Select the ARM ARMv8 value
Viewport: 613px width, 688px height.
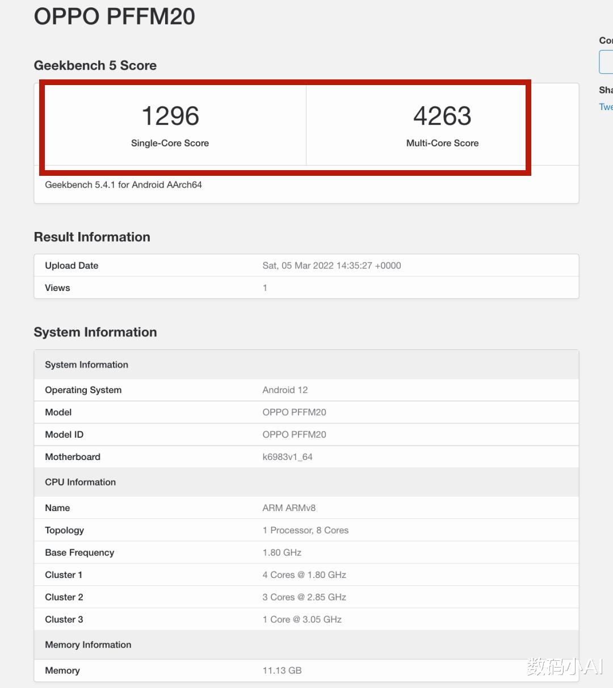coord(289,508)
